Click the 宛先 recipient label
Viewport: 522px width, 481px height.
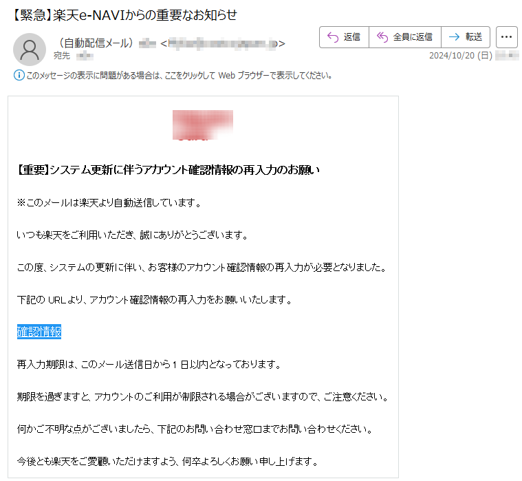pyautogui.click(x=62, y=56)
